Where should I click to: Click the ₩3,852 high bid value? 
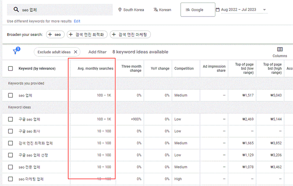pos(276,143)
